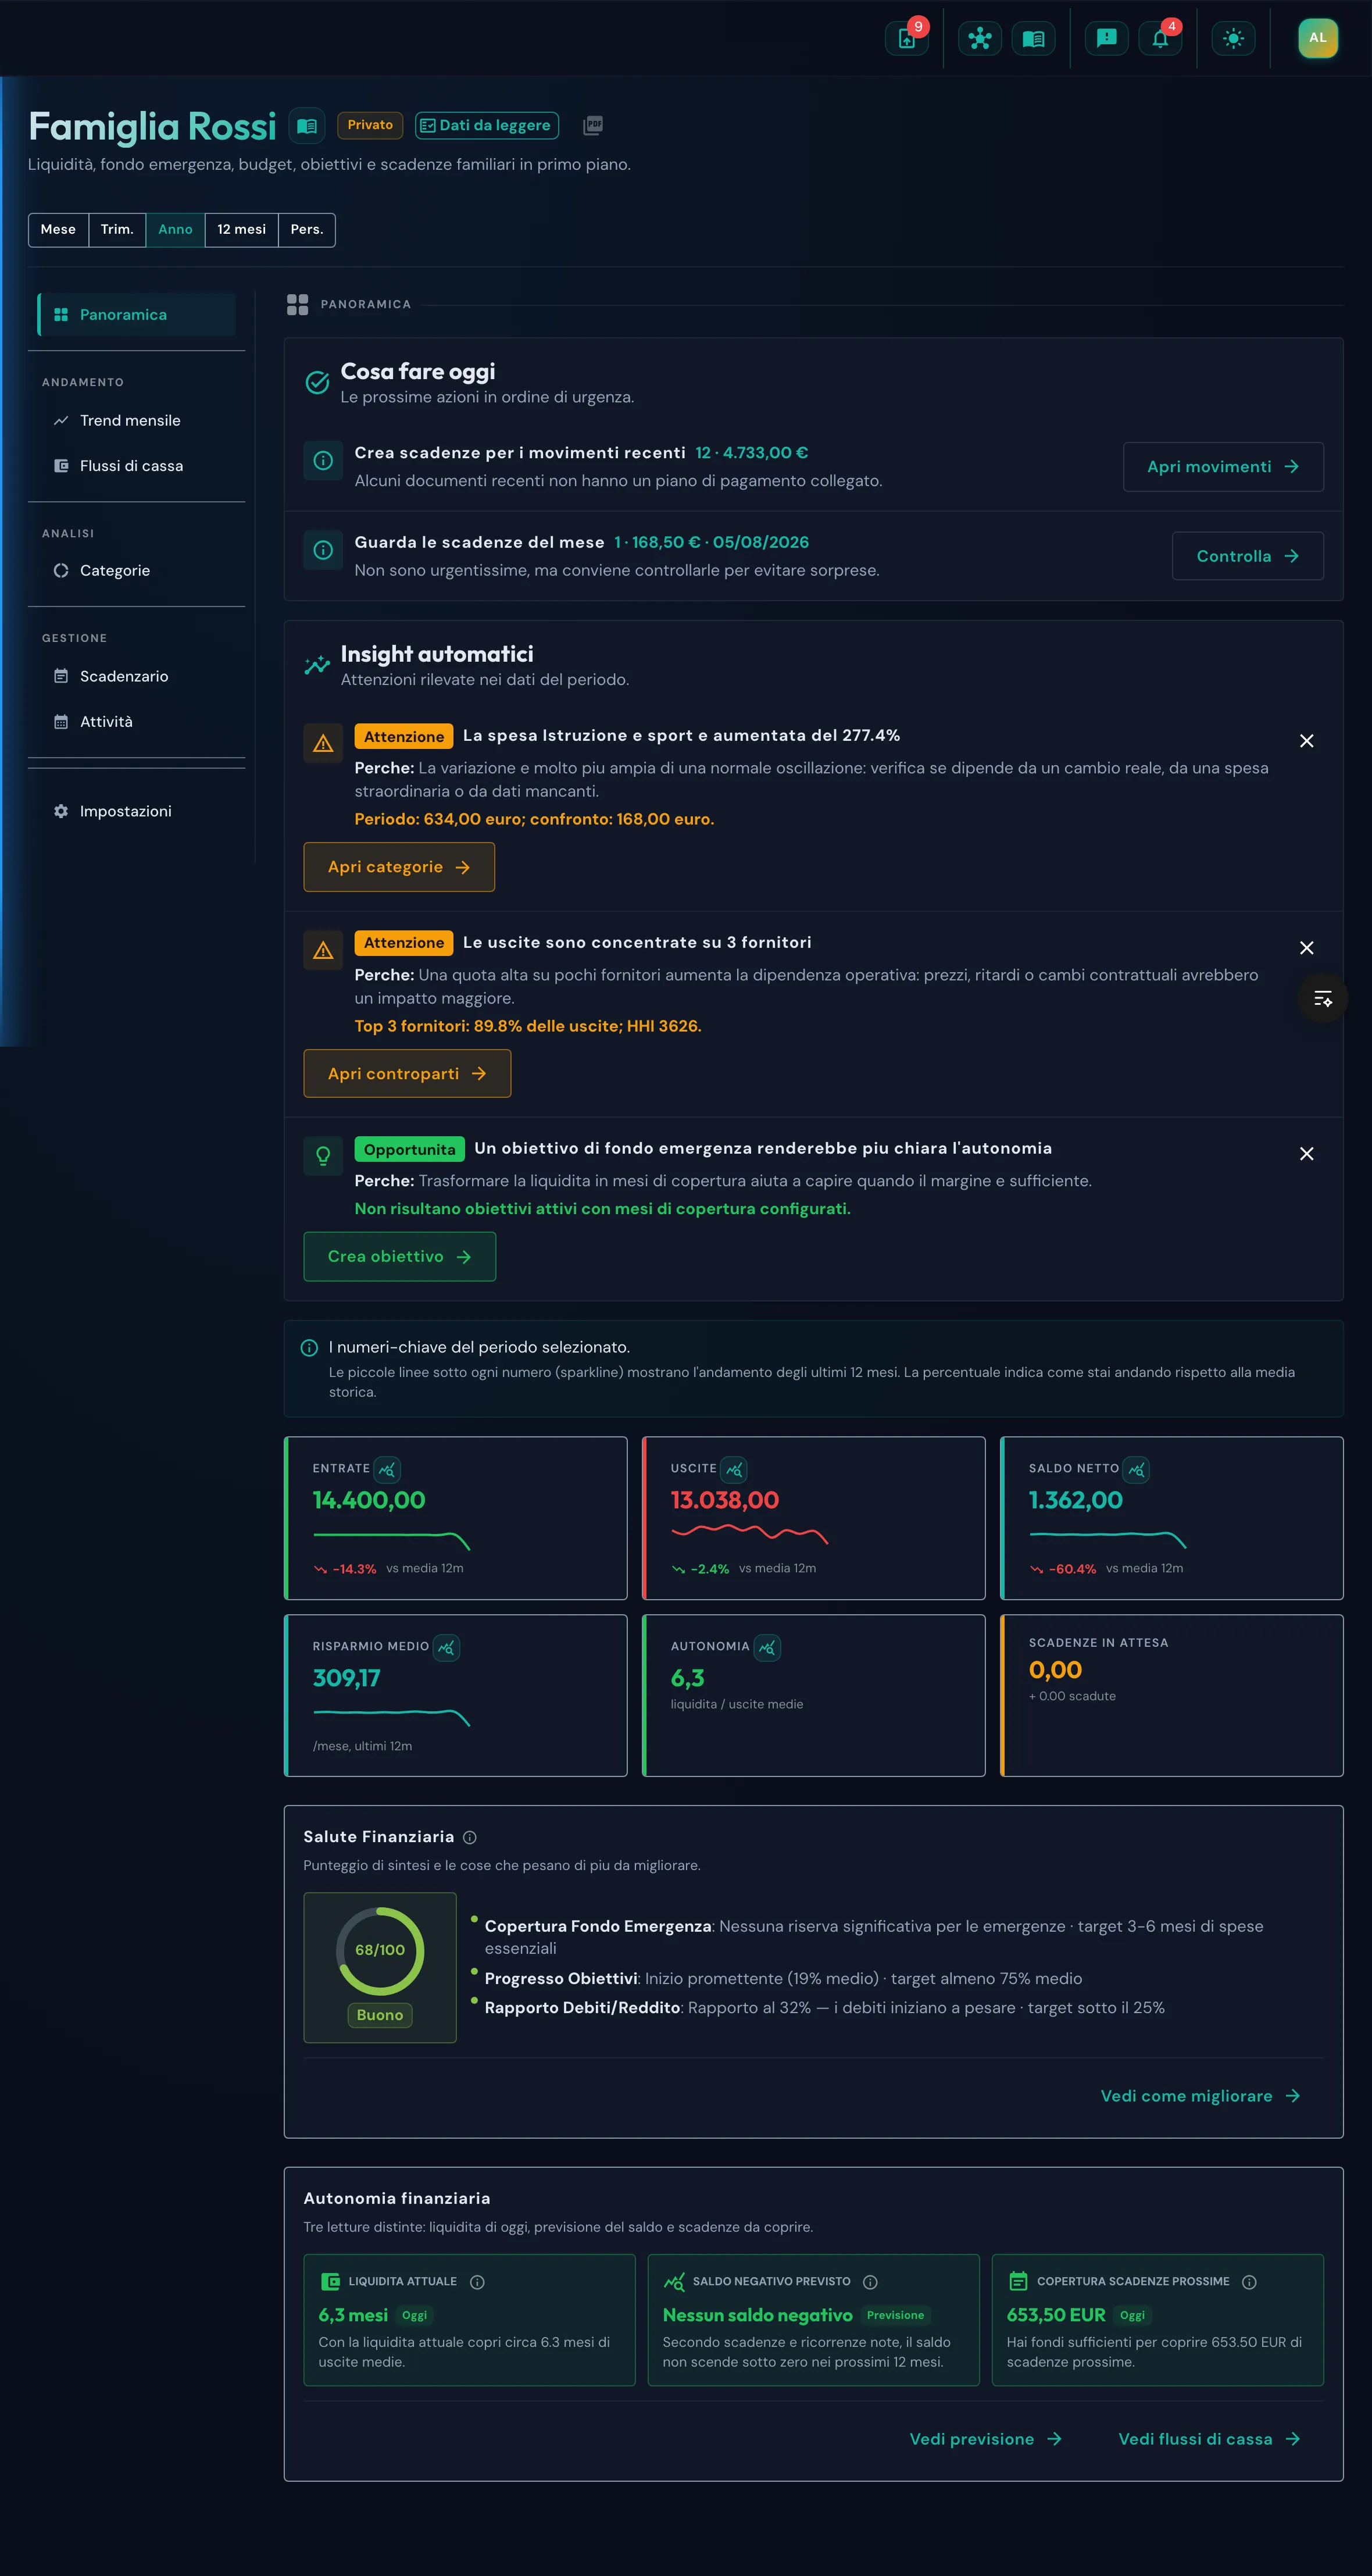Click the Apri movimenti button
The image size is (1372, 2576).
click(x=1223, y=467)
